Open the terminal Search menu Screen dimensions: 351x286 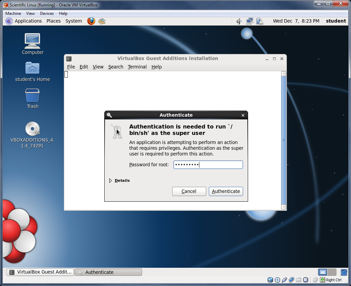[x=116, y=67]
